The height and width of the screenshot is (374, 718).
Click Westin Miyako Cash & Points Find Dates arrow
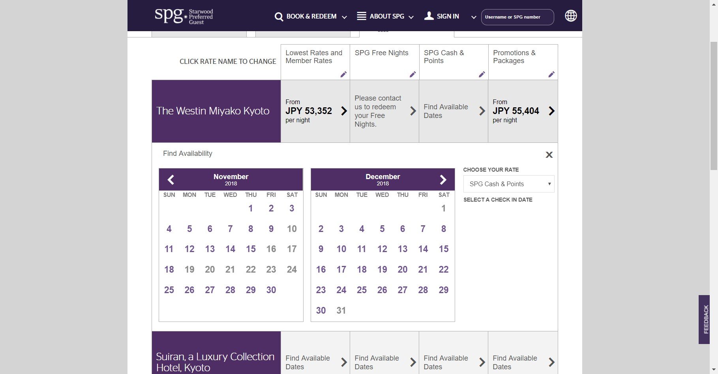482,111
